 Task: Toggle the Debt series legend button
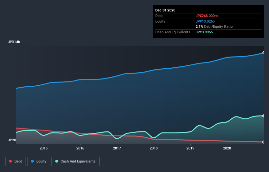(16, 162)
